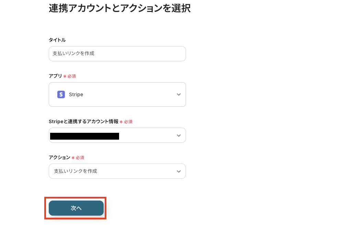Click the アプリ field label
This screenshot has height=230, width=348.
tap(55, 76)
